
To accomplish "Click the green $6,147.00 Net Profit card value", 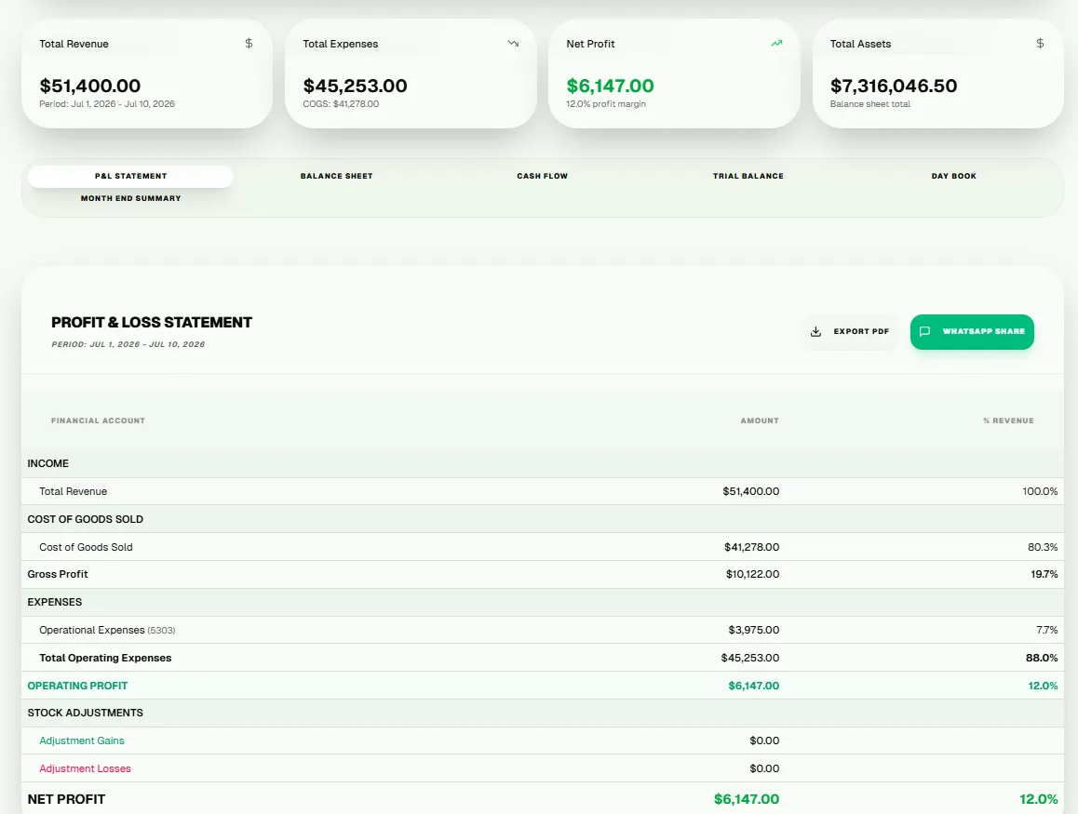I will click(610, 86).
